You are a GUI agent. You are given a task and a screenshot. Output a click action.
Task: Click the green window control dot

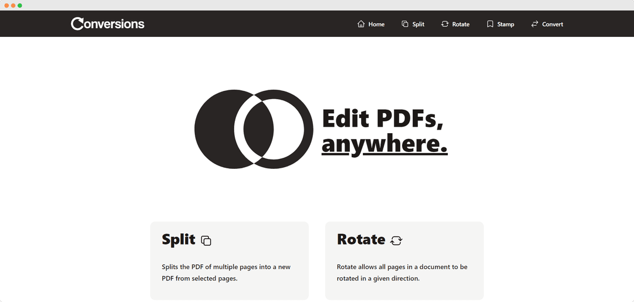(x=20, y=5)
